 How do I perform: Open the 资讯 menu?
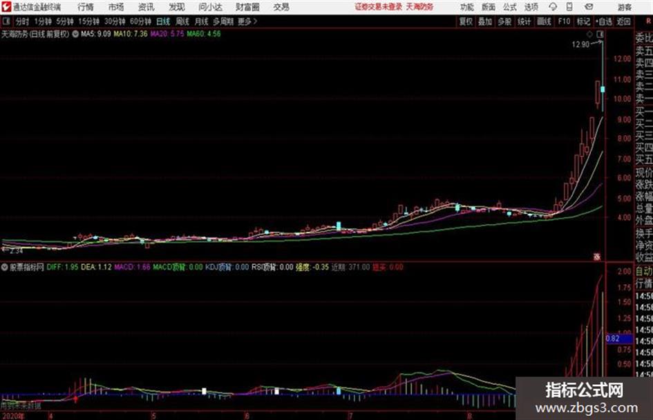pyautogui.click(x=146, y=7)
